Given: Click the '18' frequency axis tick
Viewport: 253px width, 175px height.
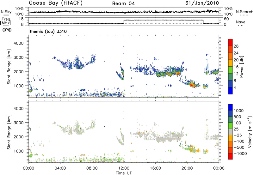Looking at the screenshot, I should (21, 19).
